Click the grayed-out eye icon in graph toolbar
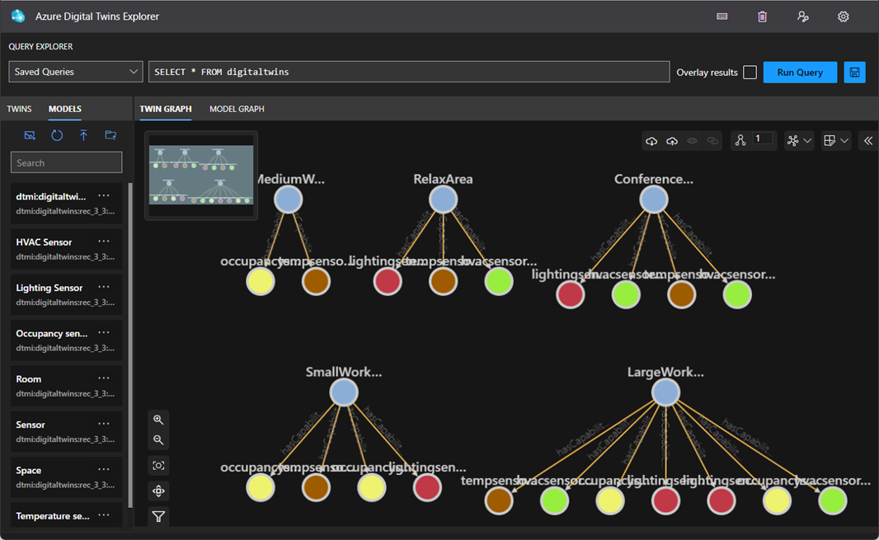The height and width of the screenshot is (540, 879). coord(693,141)
